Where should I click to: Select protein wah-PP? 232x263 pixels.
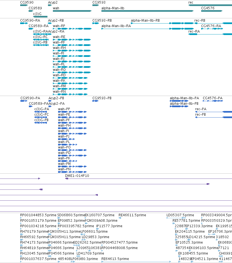pos(64,109)
